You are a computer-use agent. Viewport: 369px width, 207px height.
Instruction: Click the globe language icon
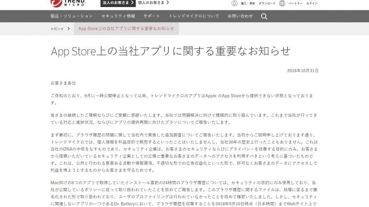tap(282, 3)
